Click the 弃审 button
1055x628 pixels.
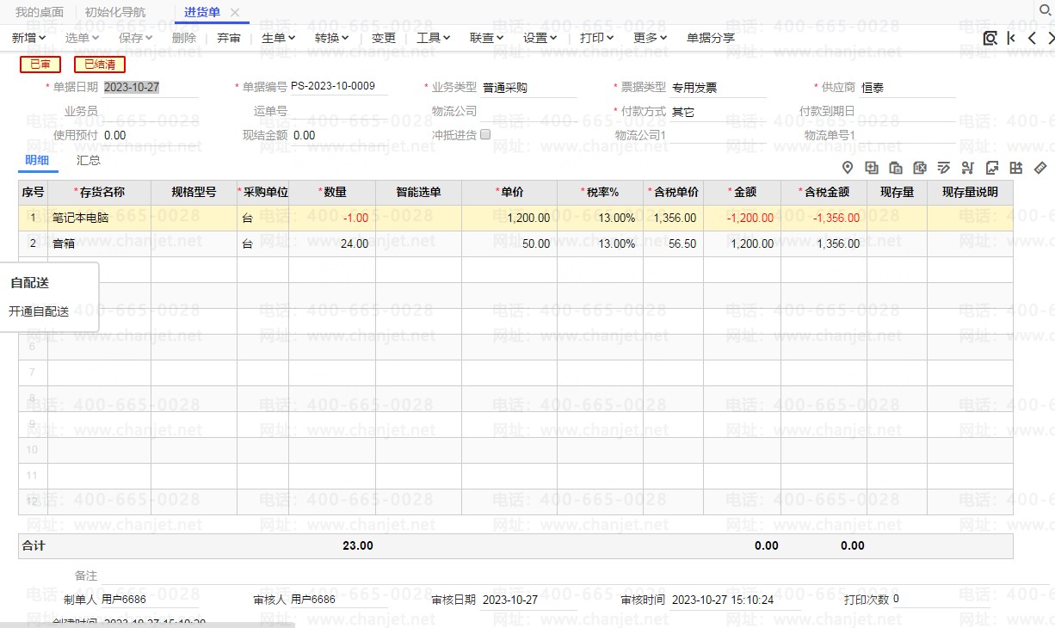[229, 38]
